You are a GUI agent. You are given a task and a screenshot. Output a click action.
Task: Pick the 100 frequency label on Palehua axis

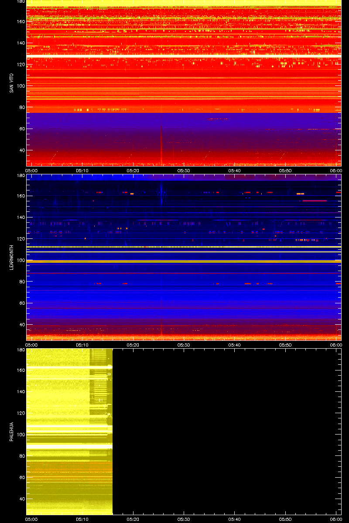pyautogui.click(x=20, y=435)
